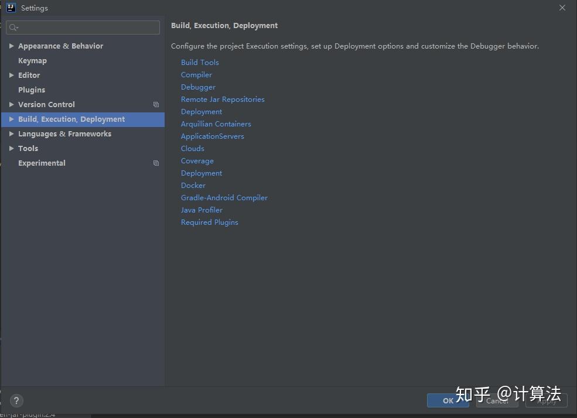Open Experimental settings page
The width and height of the screenshot is (577, 418).
[42, 163]
